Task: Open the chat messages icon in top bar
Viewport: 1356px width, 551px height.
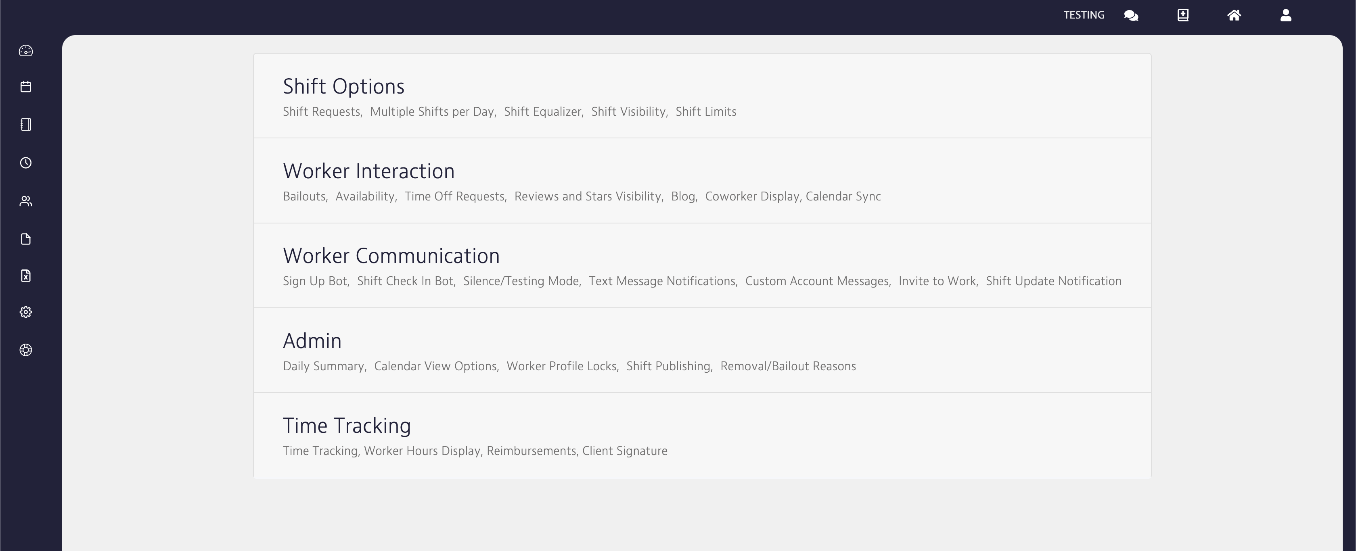Action: [x=1131, y=15]
